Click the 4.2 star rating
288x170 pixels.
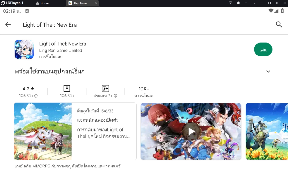click(28, 88)
